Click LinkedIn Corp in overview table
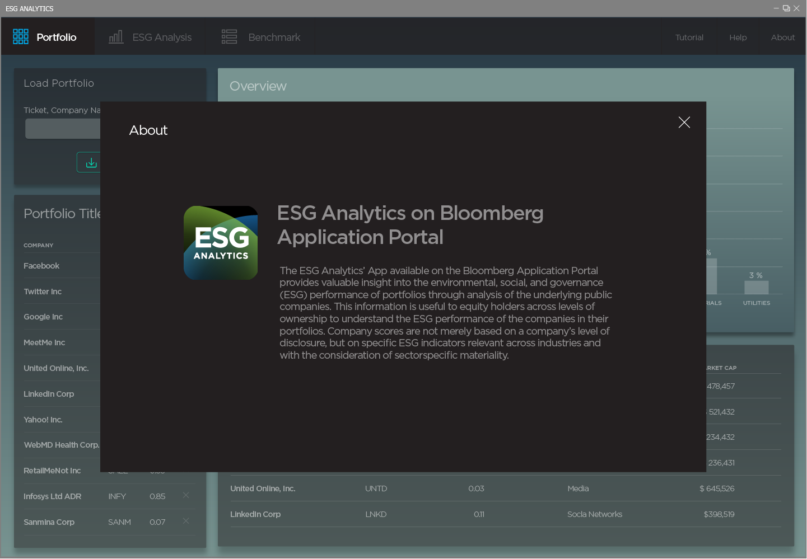 click(255, 514)
